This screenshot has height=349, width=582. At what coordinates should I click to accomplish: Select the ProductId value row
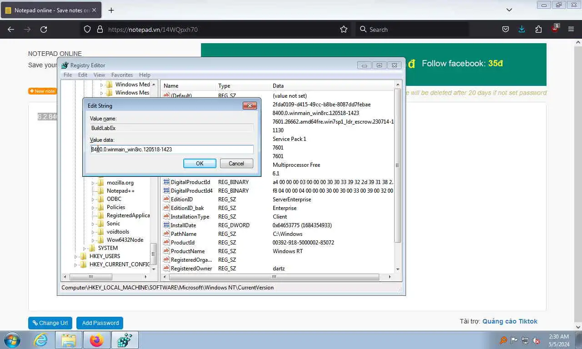277,243
